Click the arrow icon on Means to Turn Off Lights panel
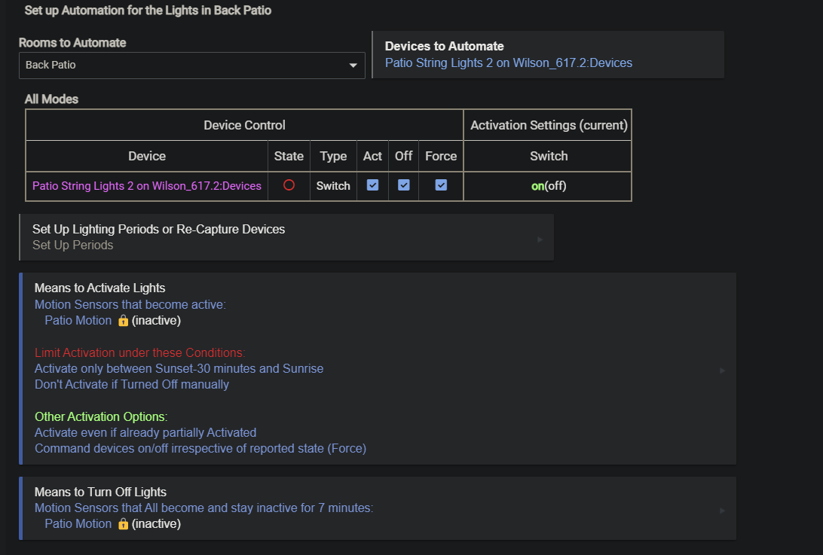The width and height of the screenshot is (823, 555). click(x=723, y=511)
